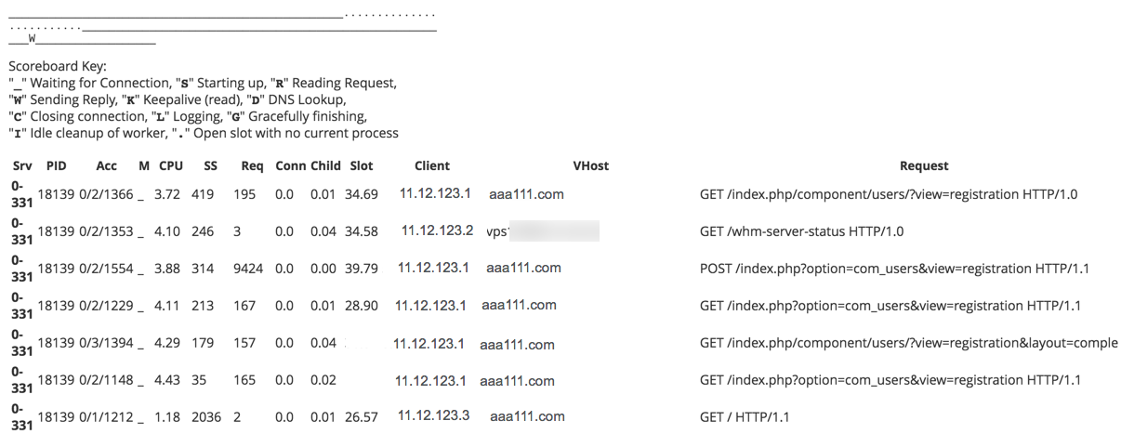The height and width of the screenshot is (434, 1121).
Task: Click the SS column header
Action: tap(211, 166)
